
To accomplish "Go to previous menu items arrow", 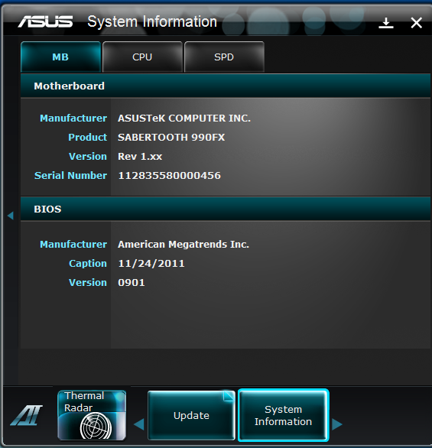I will click(139, 424).
